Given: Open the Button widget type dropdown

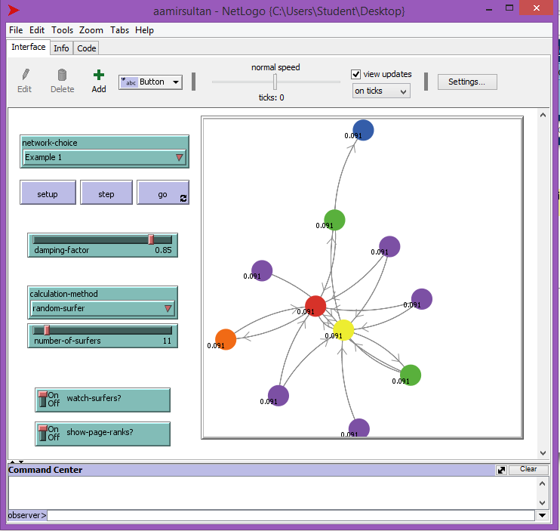Looking at the screenshot, I should coord(150,82).
